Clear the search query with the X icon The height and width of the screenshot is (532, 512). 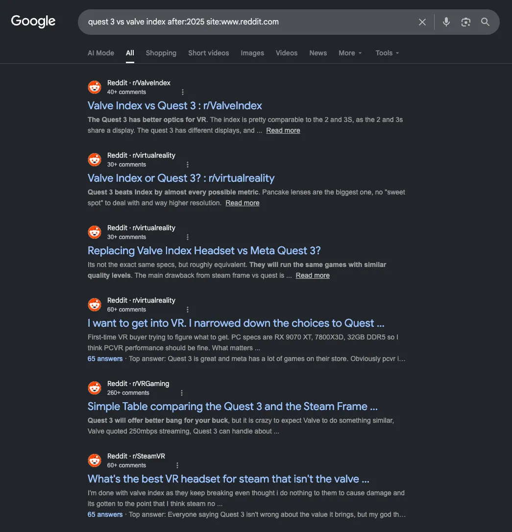pyautogui.click(x=422, y=22)
